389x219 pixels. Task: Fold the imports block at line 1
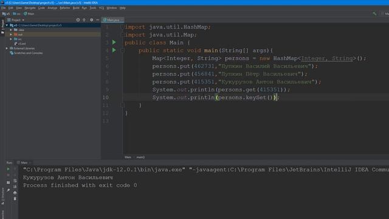click(122, 27)
